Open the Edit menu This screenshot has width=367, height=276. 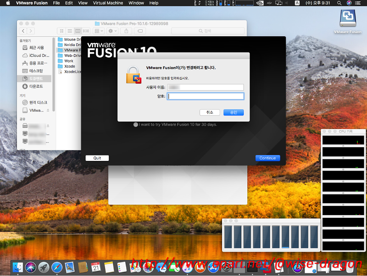69,3
